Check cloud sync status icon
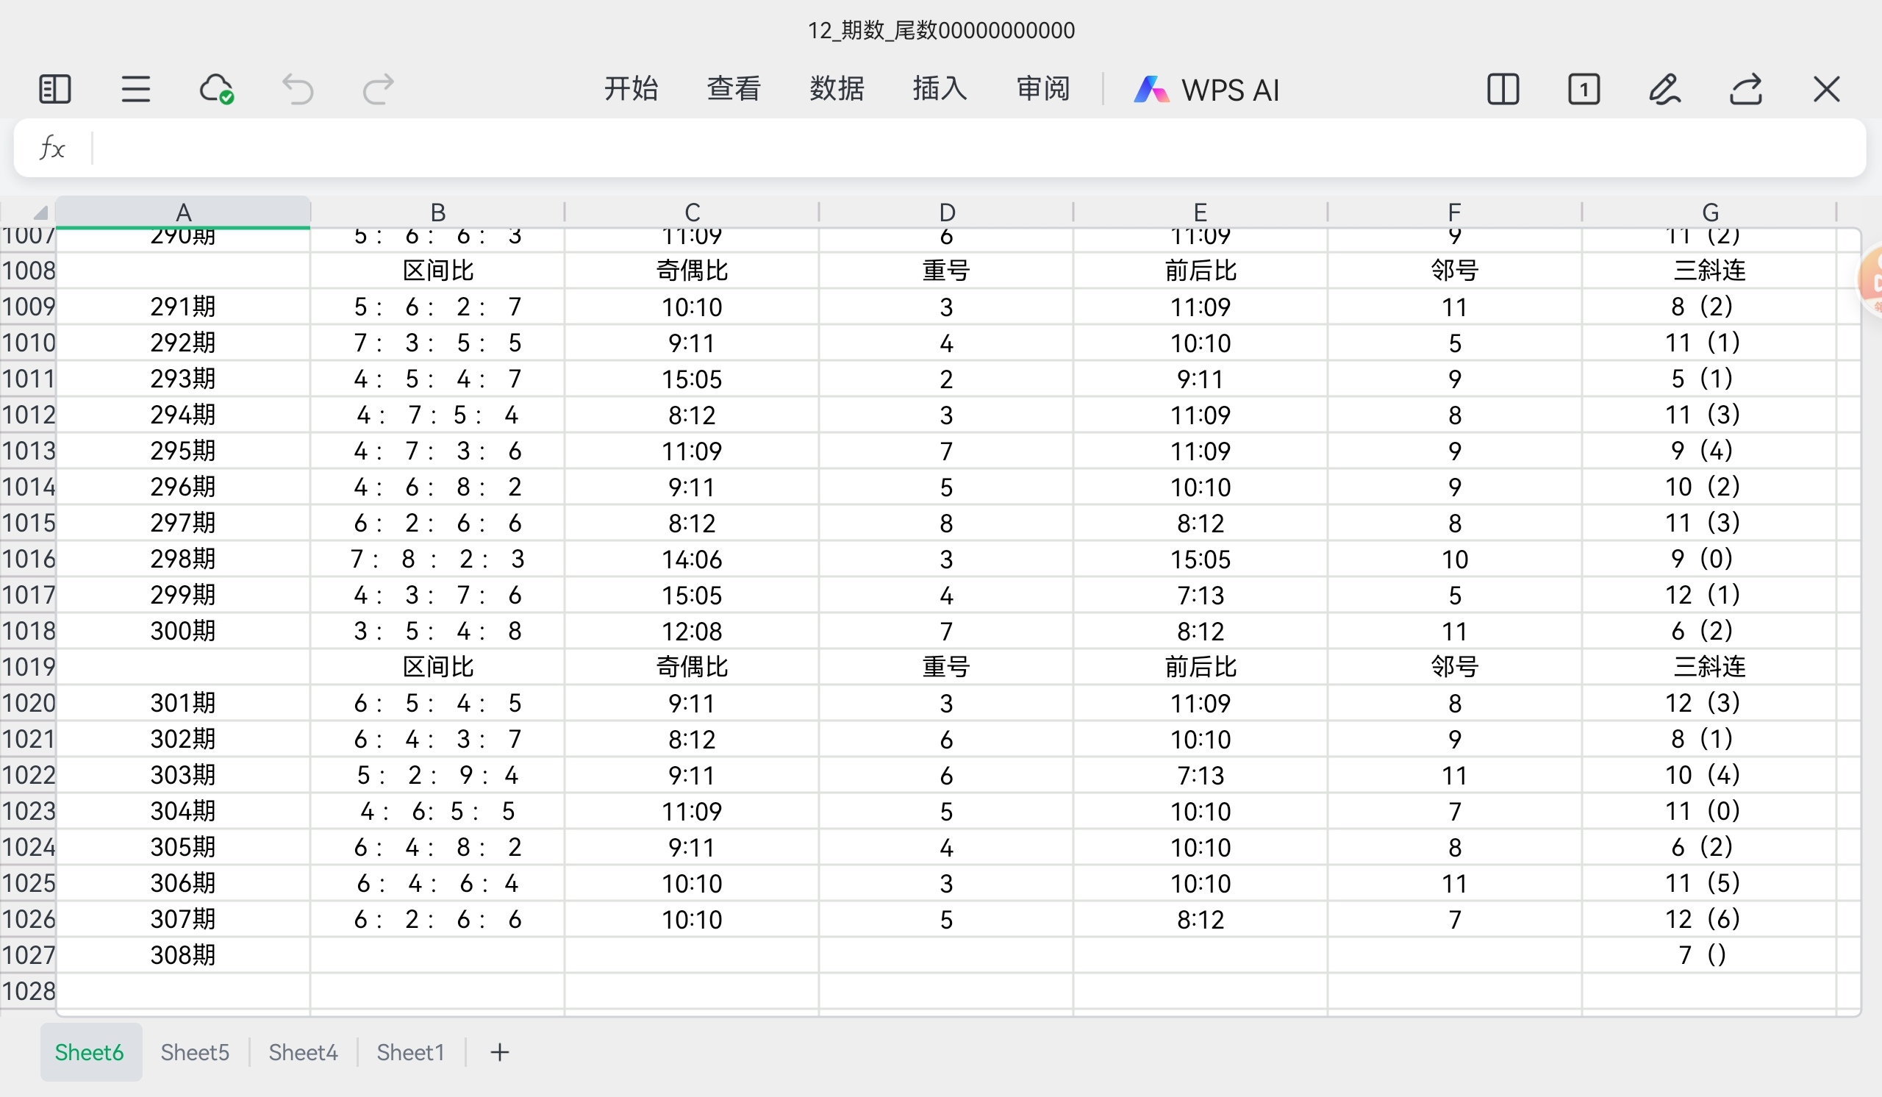The height and width of the screenshot is (1097, 1882). (217, 89)
